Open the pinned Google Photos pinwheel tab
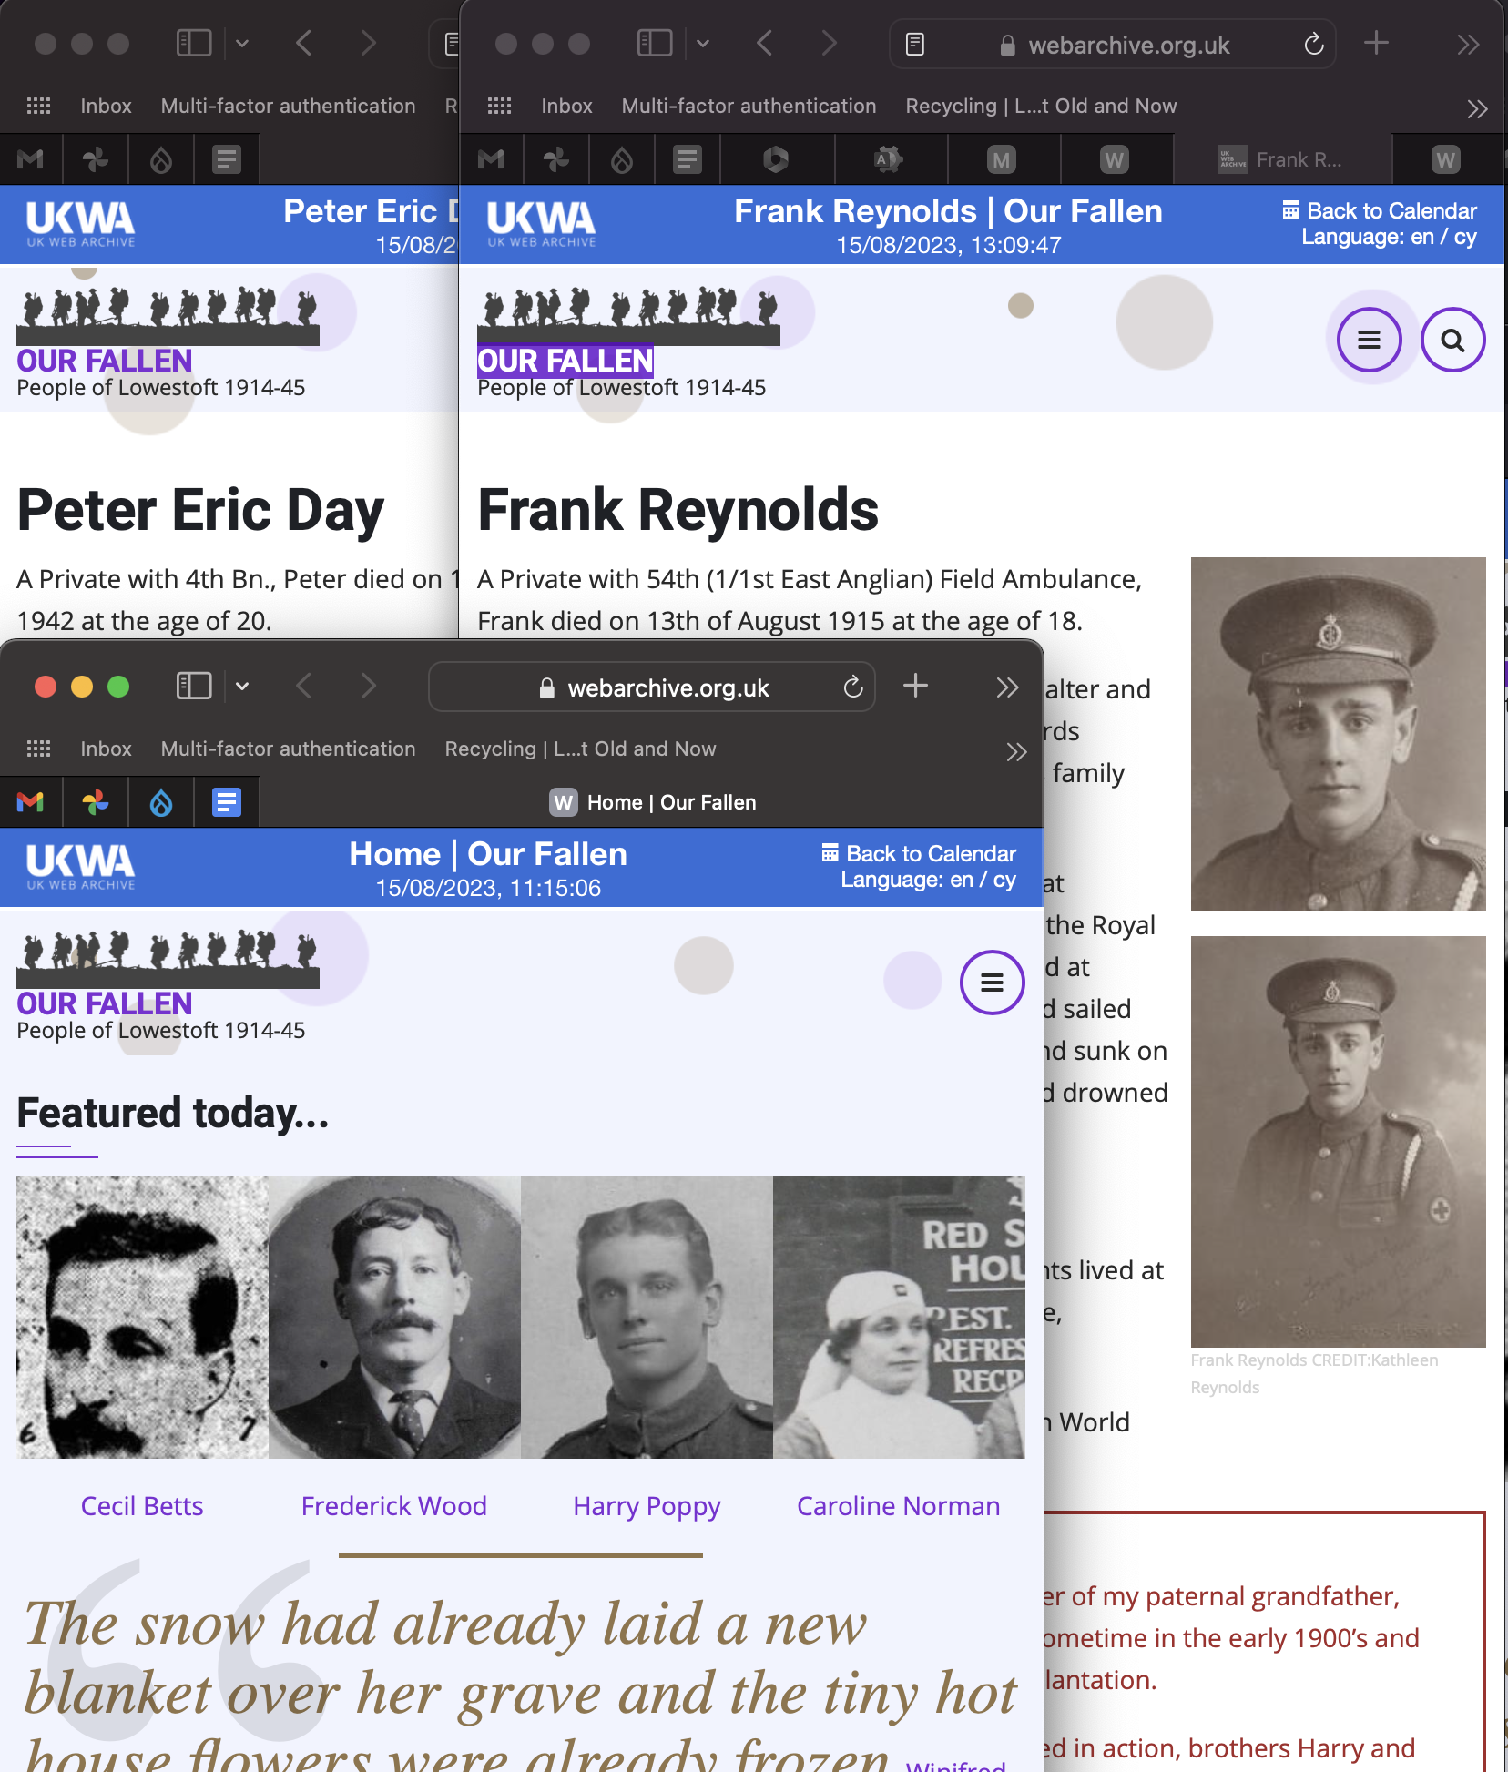Image resolution: width=1508 pixels, height=1772 pixels. point(96,802)
